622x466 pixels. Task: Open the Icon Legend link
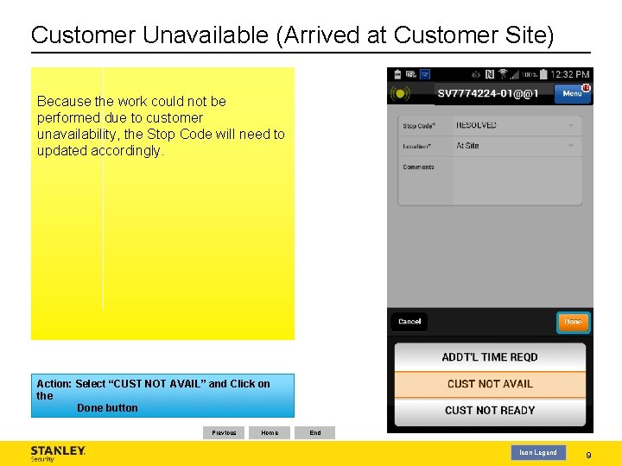pos(538,452)
